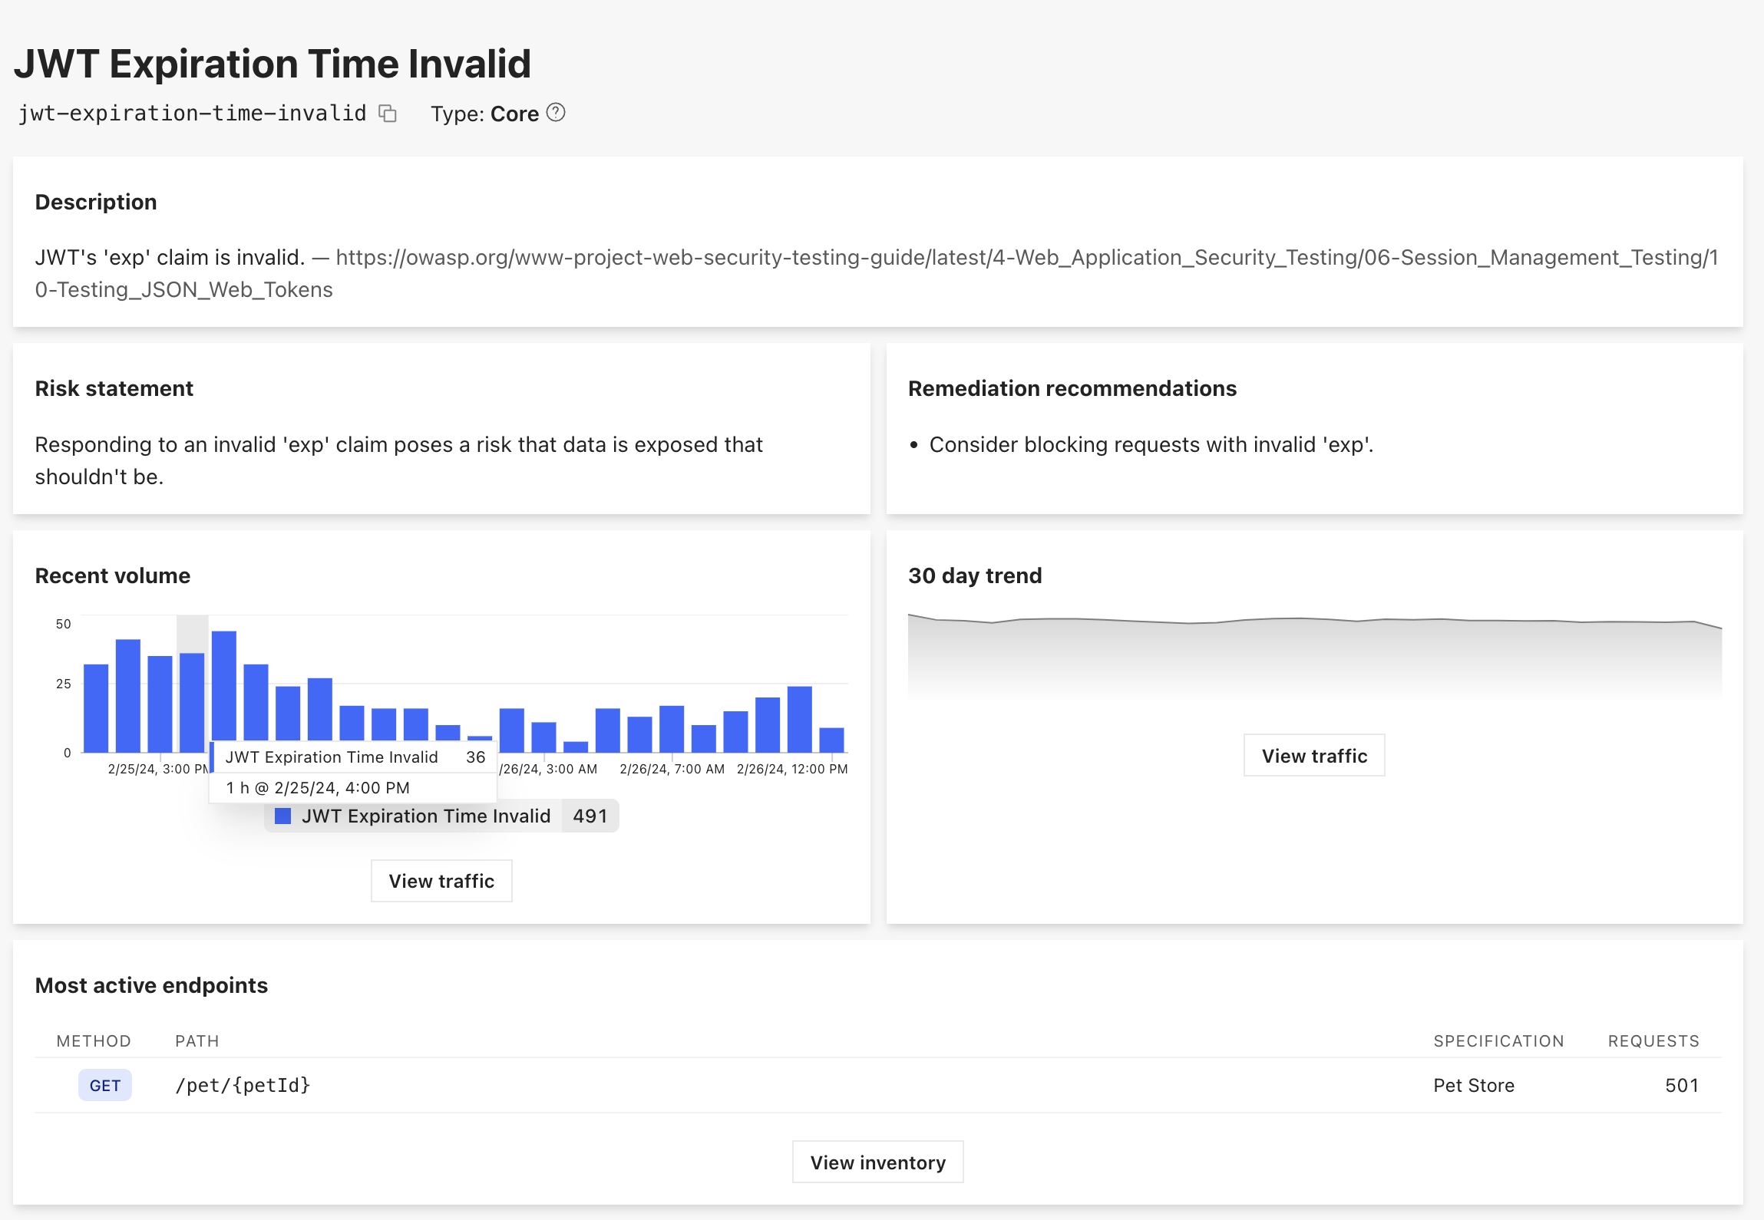This screenshot has height=1220, width=1764.
Task: Copy the risk ID jwt-expiration-time-invalid
Action: 388,114
